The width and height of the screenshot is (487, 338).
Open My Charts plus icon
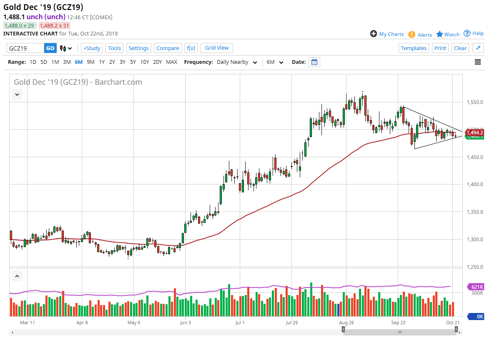click(x=374, y=34)
